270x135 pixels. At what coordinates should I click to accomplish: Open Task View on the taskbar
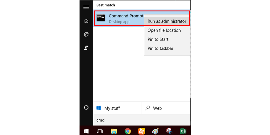(100, 131)
